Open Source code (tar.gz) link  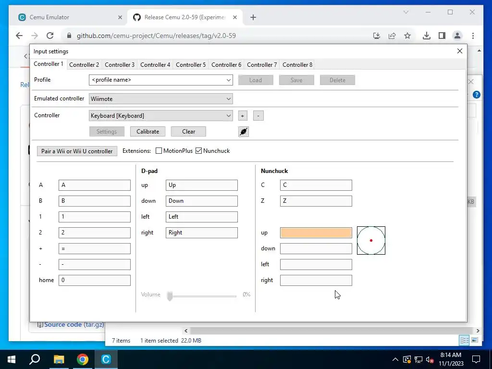74,324
